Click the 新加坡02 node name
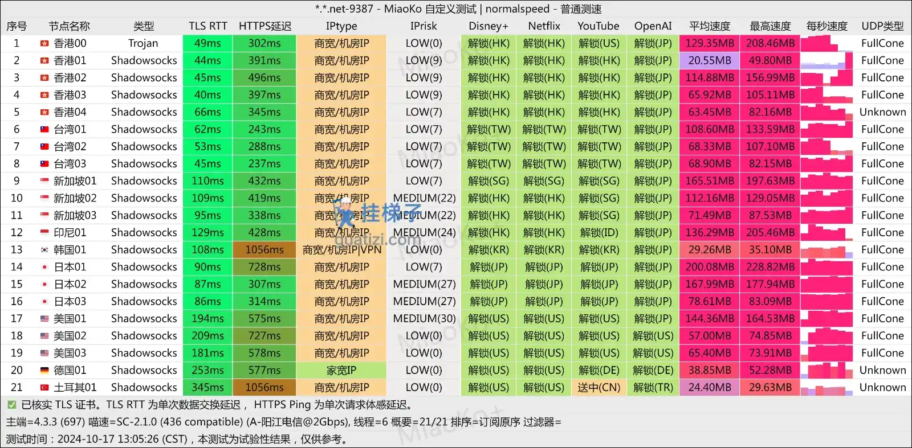The image size is (912, 448). (x=75, y=198)
